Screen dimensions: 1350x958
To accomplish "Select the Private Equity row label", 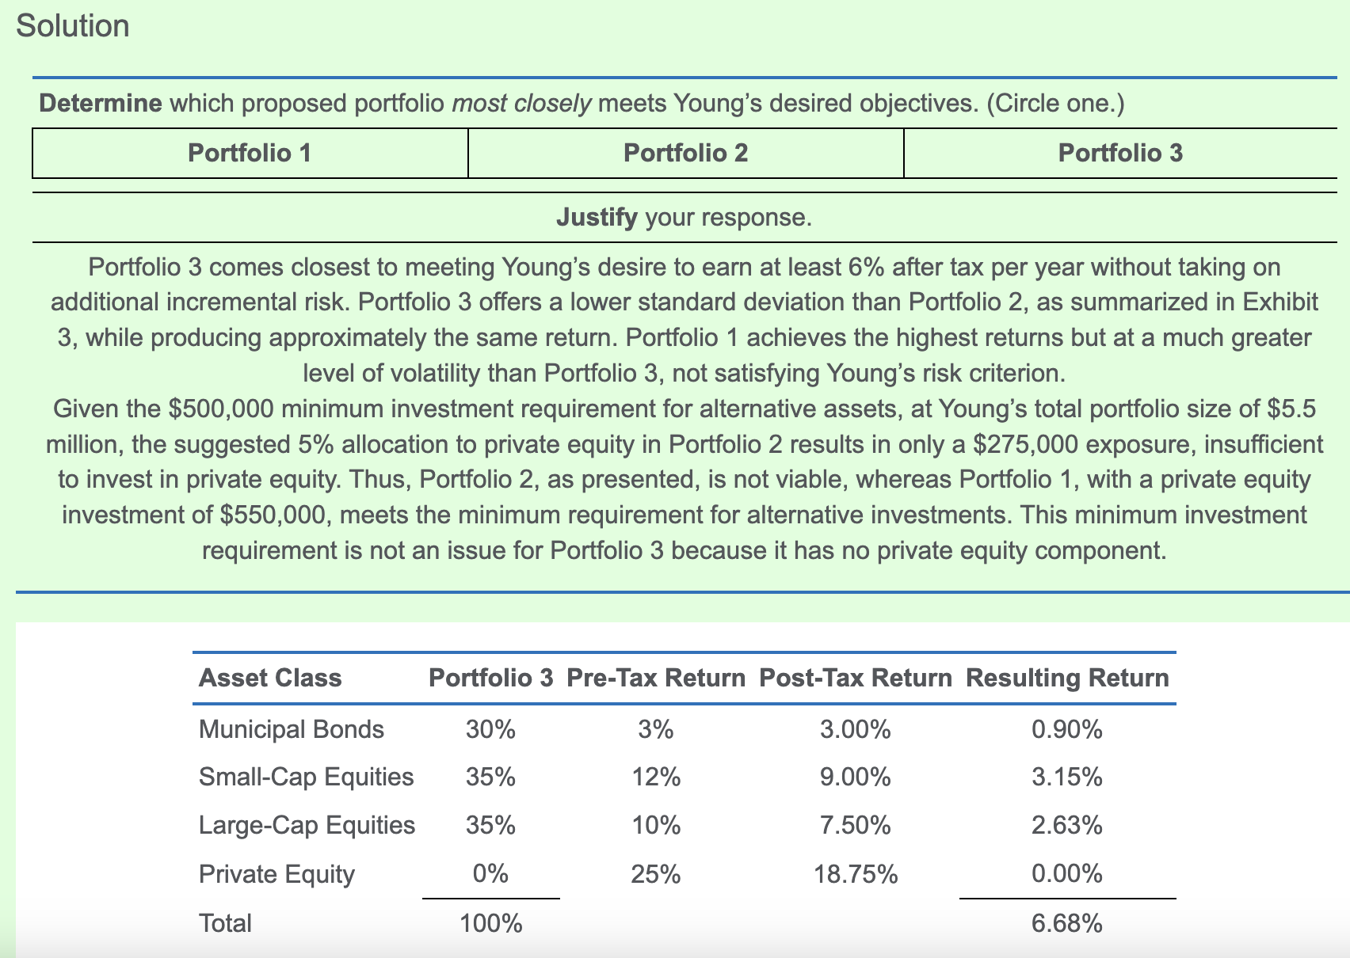I will click(x=276, y=874).
